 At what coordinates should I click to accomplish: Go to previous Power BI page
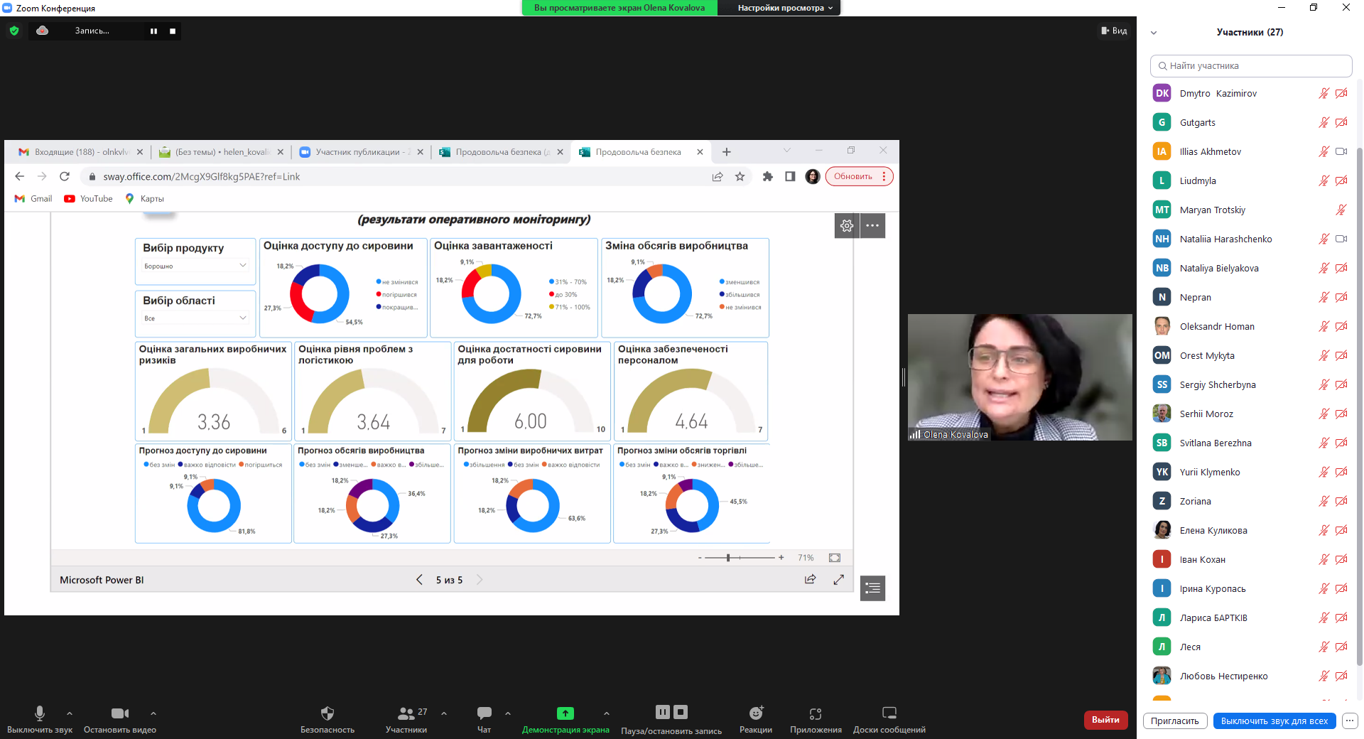click(x=419, y=580)
